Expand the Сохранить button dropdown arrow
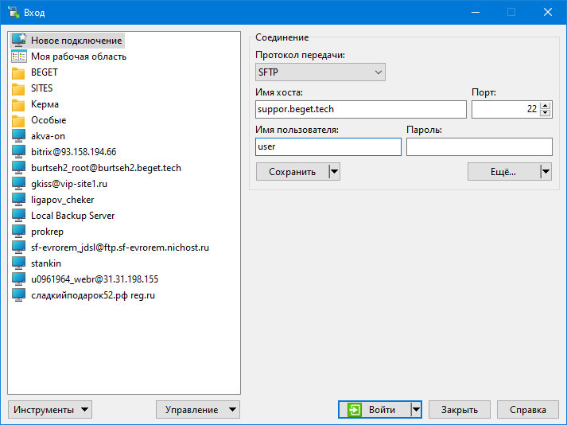Viewport: 567px width, 425px height. tap(335, 171)
